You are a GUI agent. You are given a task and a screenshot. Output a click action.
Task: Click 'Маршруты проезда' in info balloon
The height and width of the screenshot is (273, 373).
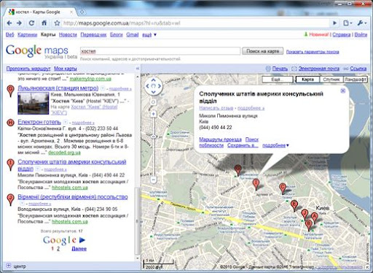(220, 139)
